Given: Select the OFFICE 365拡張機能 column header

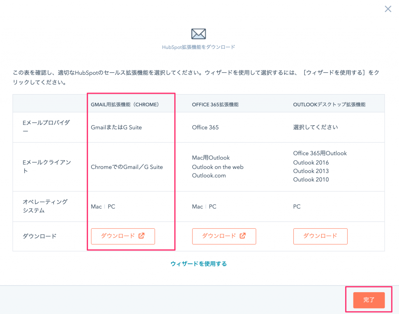Looking at the screenshot, I should click(215, 105).
